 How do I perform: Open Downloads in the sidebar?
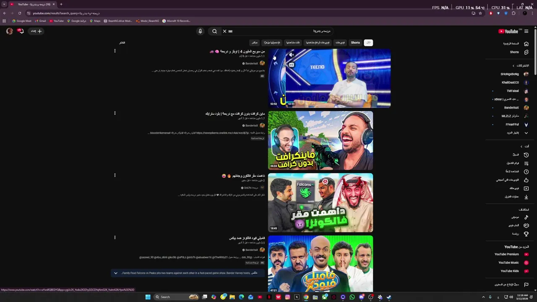515,197
